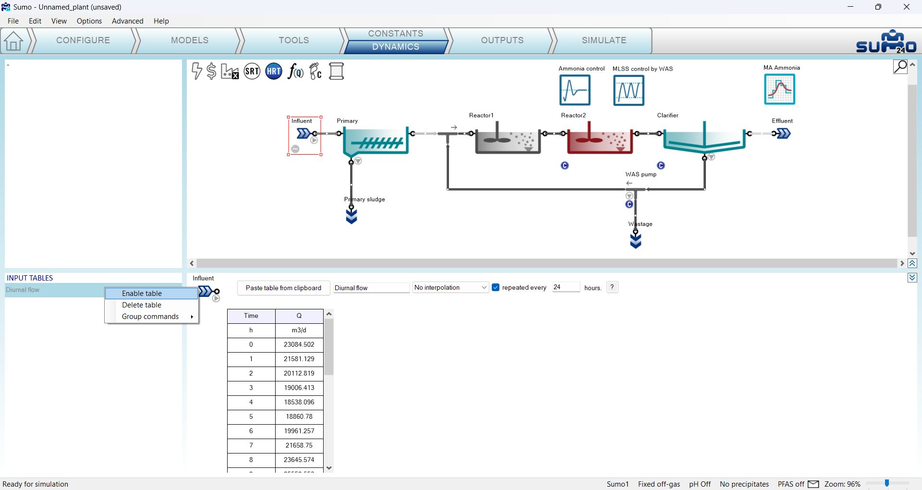Screen dimensions: 922x490
Task: Choose Delete table from context menu
Action: click(x=152, y=305)
